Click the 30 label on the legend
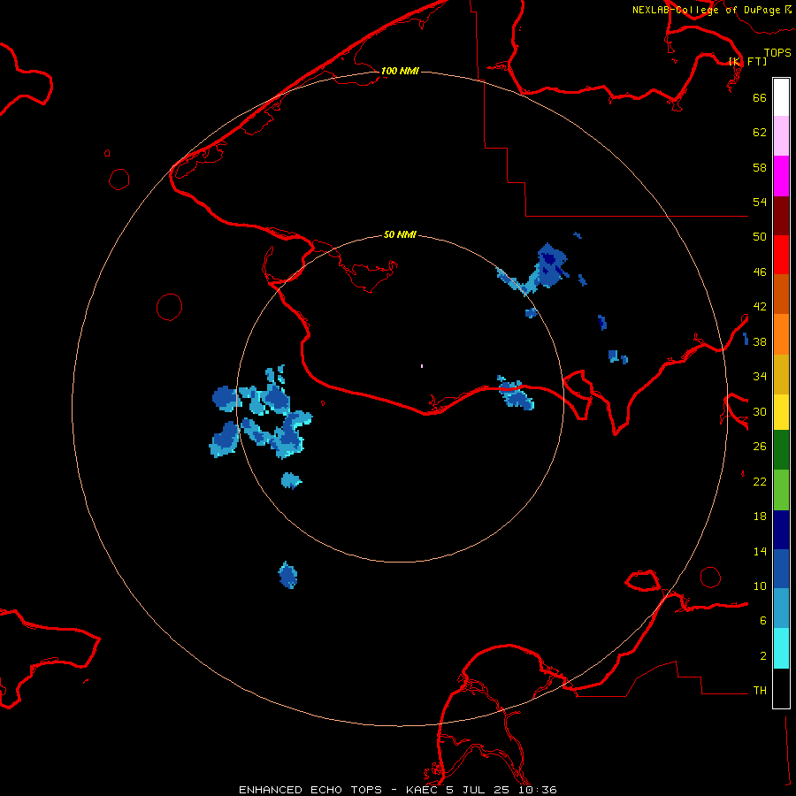Image resolution: width=796 pixels, height=796 pixels. point(760,411)
